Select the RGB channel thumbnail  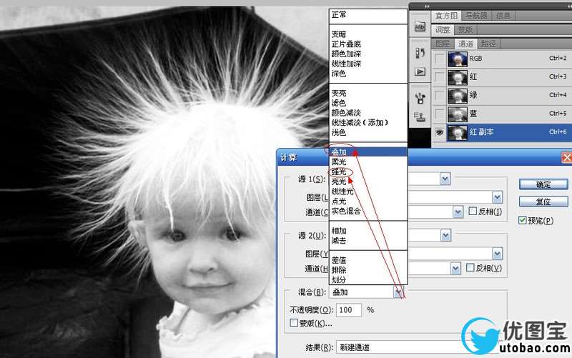pyautogui.click(x=458, y=59)
